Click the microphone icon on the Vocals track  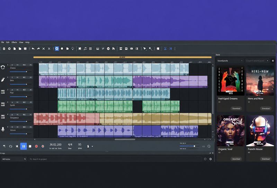pyautogui.click(x=3, y=129)
